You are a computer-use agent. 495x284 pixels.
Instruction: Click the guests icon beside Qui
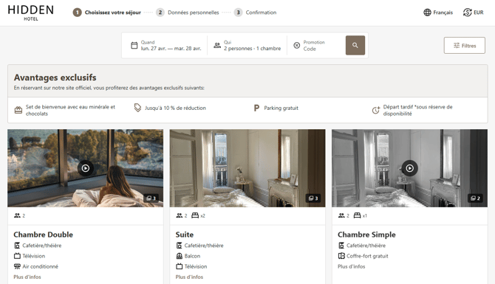217,46
